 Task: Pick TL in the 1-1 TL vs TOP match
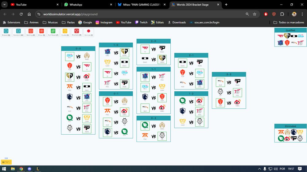tap(145, 98)
